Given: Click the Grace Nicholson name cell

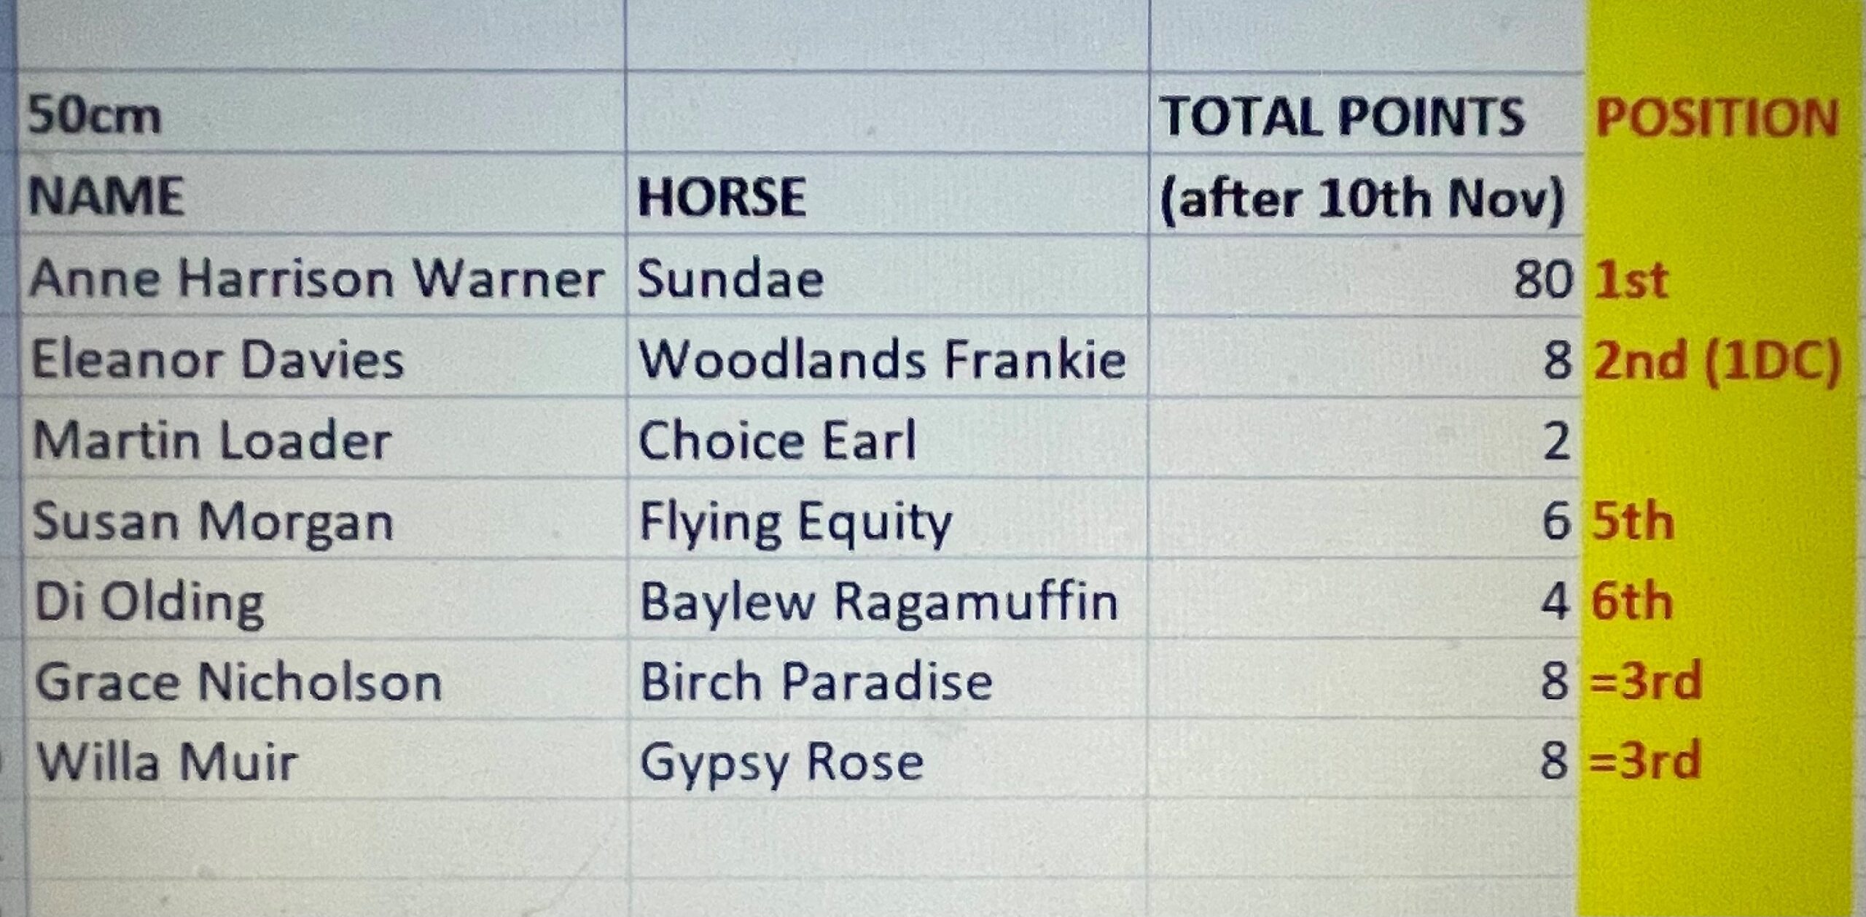Looking at the screenshot, I should (x=325, y=679).
